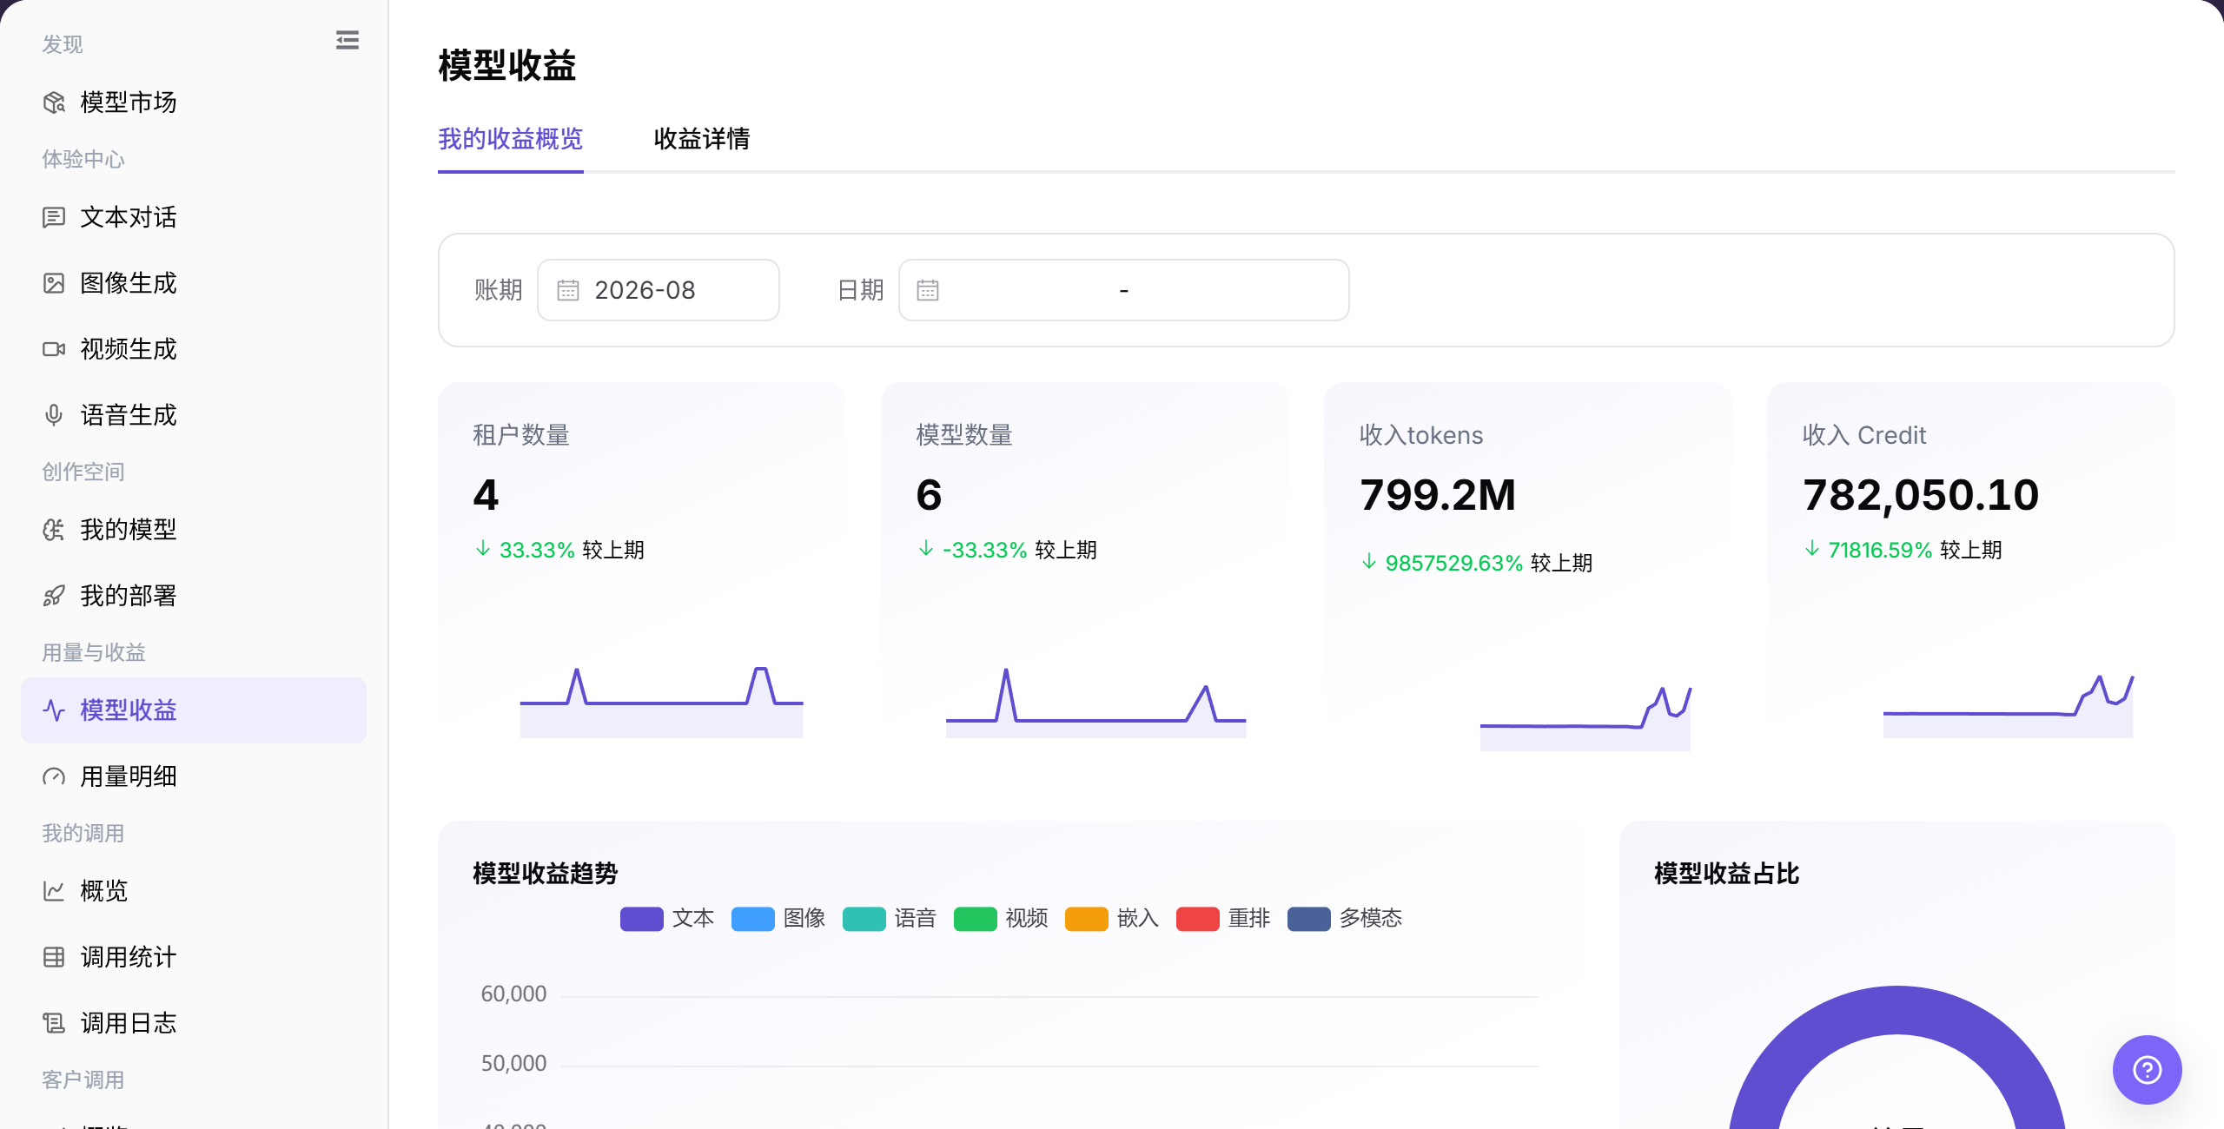
Task: Click the 收入tokens sparkline chart
Action: (x=1585, y=717)
